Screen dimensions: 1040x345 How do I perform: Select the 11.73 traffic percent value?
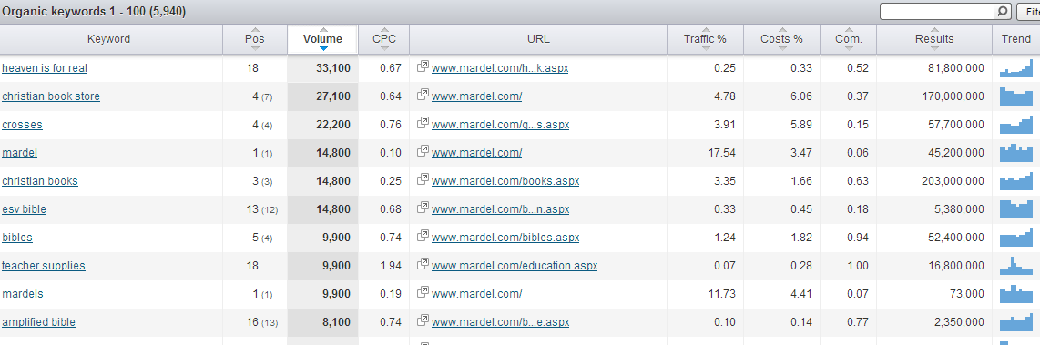click(721, 293)
